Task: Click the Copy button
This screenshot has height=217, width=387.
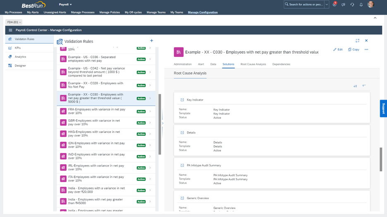Action: point(354,50)
